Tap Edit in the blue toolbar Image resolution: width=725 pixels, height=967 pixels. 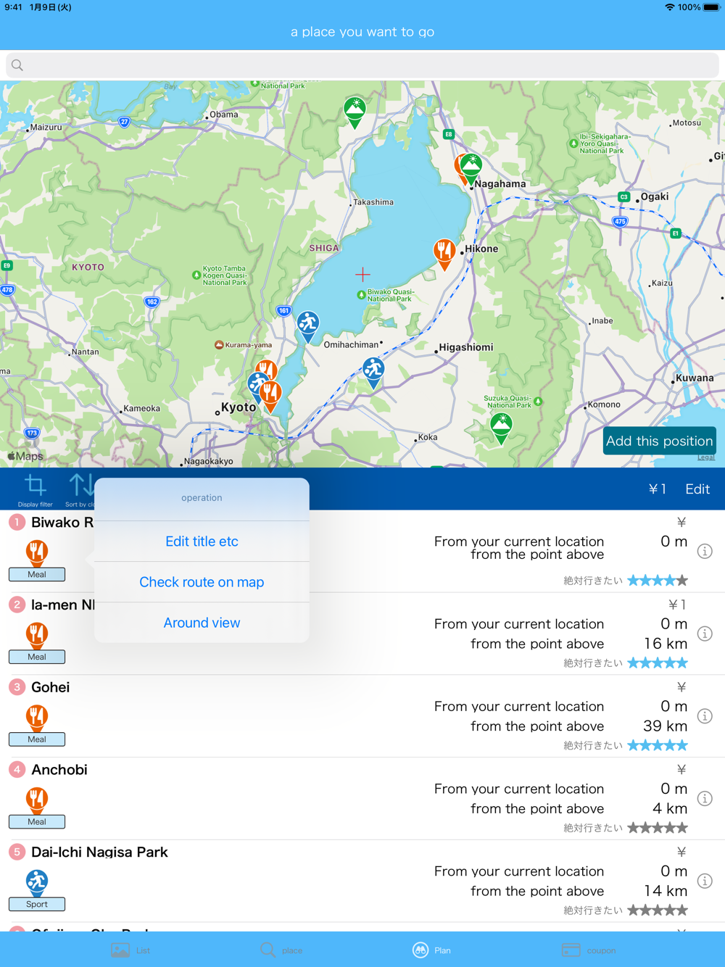pos(697,489)
